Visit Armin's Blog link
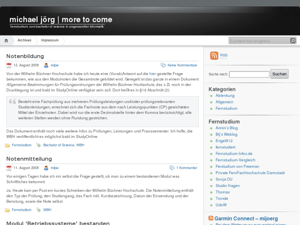Screen dimensions: 300x225 click(227, 128)
